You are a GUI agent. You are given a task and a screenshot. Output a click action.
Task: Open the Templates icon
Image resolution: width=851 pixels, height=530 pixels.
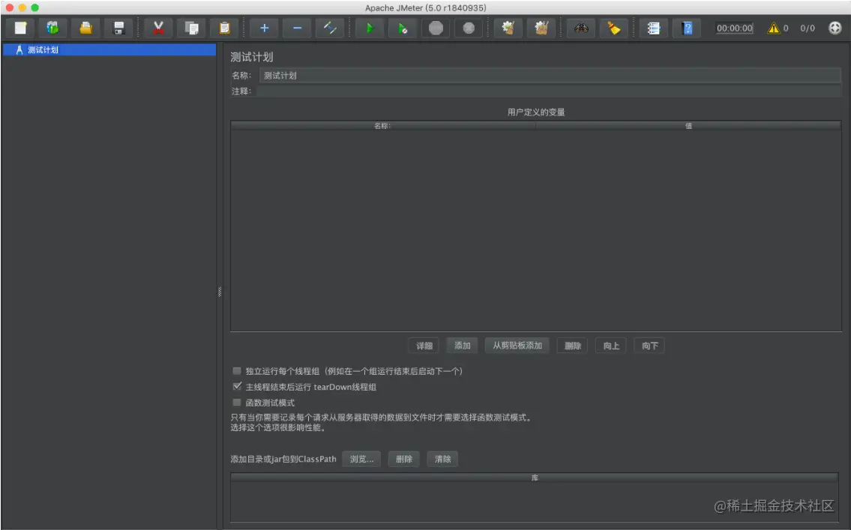(52, 28)
